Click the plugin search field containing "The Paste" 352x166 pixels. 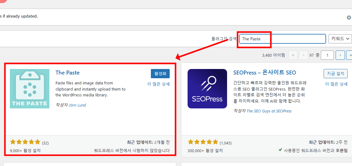[x=282, y=39]
